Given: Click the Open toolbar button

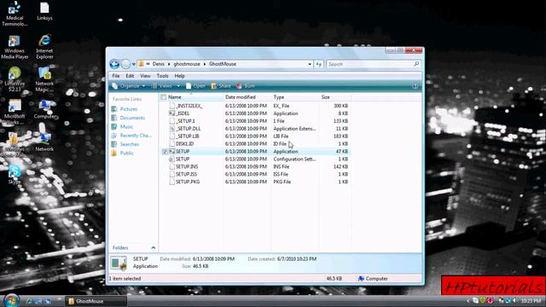Looking at the screenshot, I should click(x=195, y=86).
